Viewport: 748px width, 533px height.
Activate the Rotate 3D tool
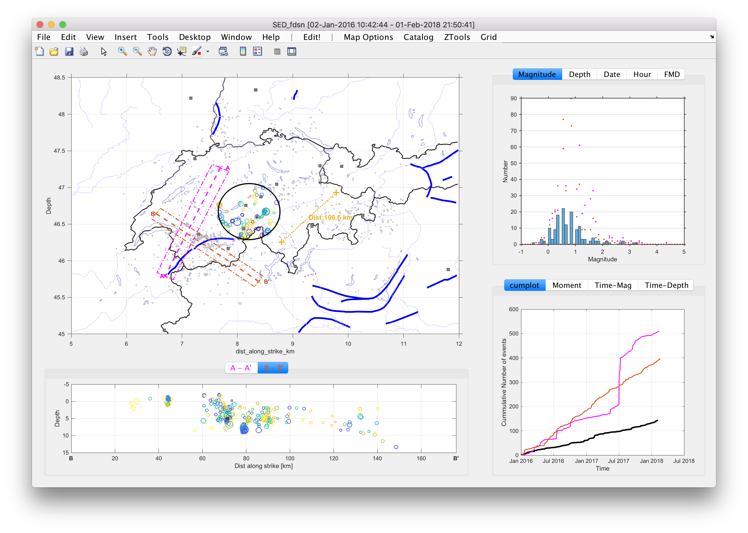167,51
